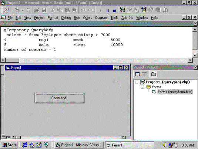Click the Add Standard EXE Project icon
The image size is (198, 149).
click(x=7, y=10)
